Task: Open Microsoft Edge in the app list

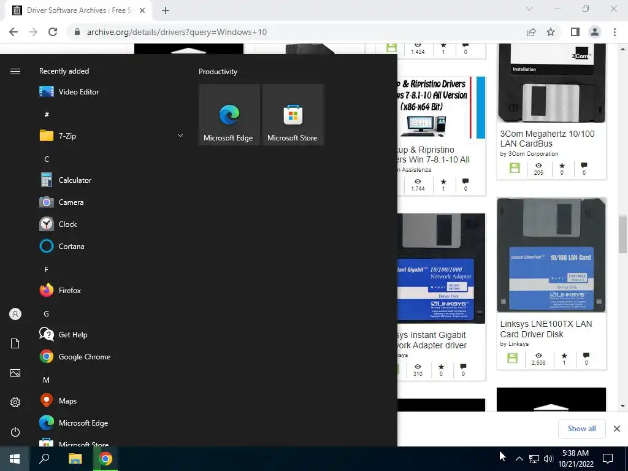Action: click(112, 423)
